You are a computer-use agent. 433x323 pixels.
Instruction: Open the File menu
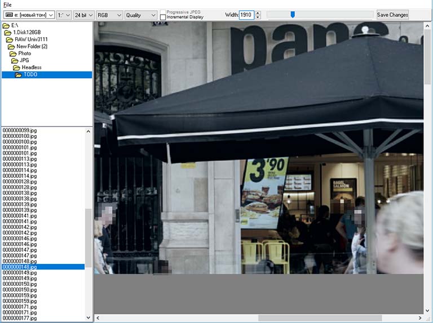7,5
